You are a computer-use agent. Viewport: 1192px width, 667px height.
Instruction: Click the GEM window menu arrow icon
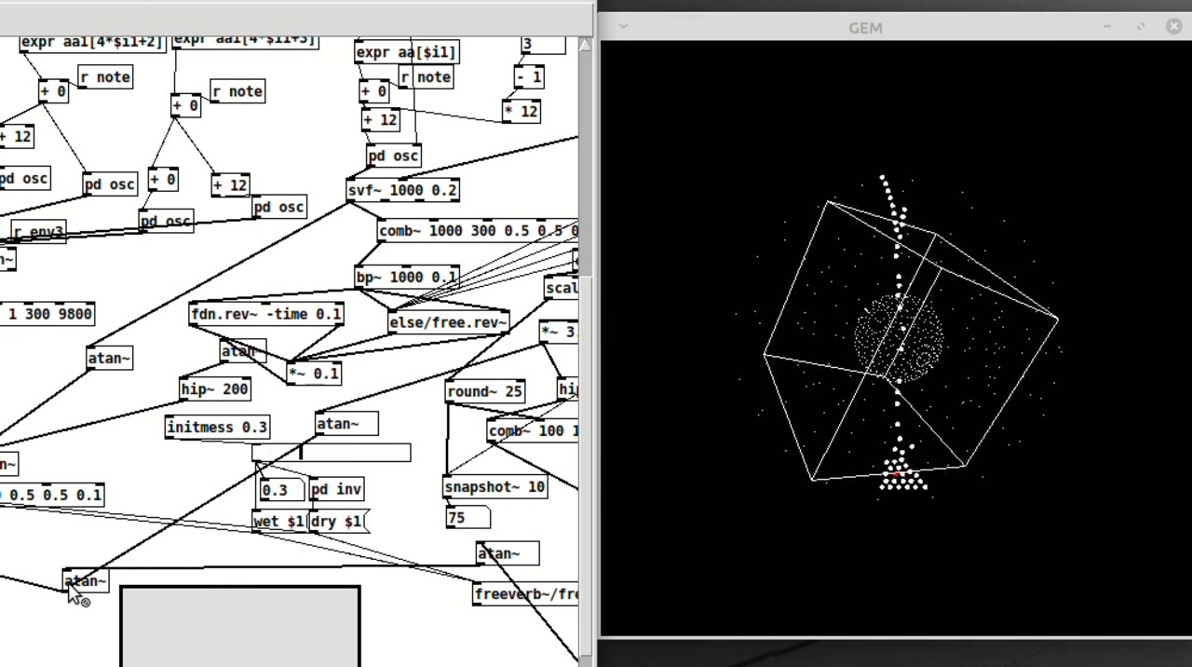click(x=623, y=26)
